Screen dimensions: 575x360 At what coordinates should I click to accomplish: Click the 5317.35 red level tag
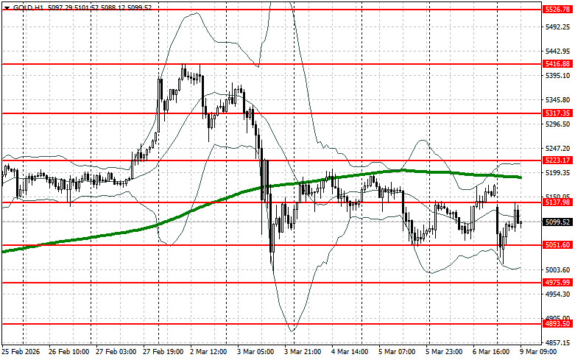coord(556,114)
